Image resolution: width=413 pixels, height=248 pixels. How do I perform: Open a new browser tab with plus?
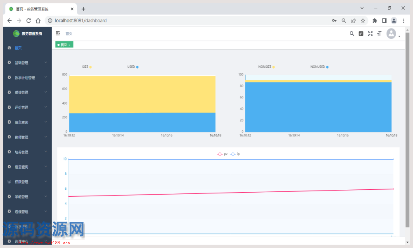83,9
